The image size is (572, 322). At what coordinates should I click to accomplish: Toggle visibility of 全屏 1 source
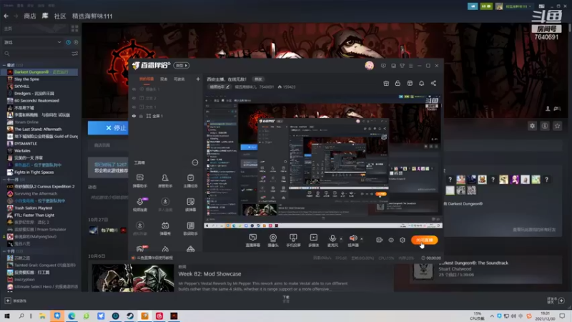click(134, 116)
